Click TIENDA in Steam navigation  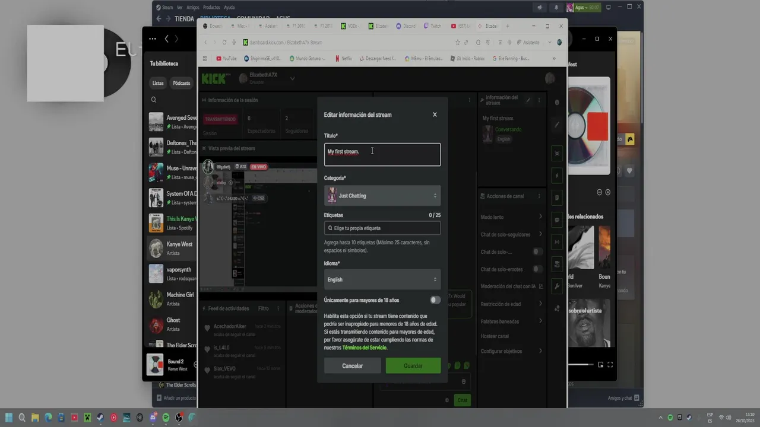184,19
